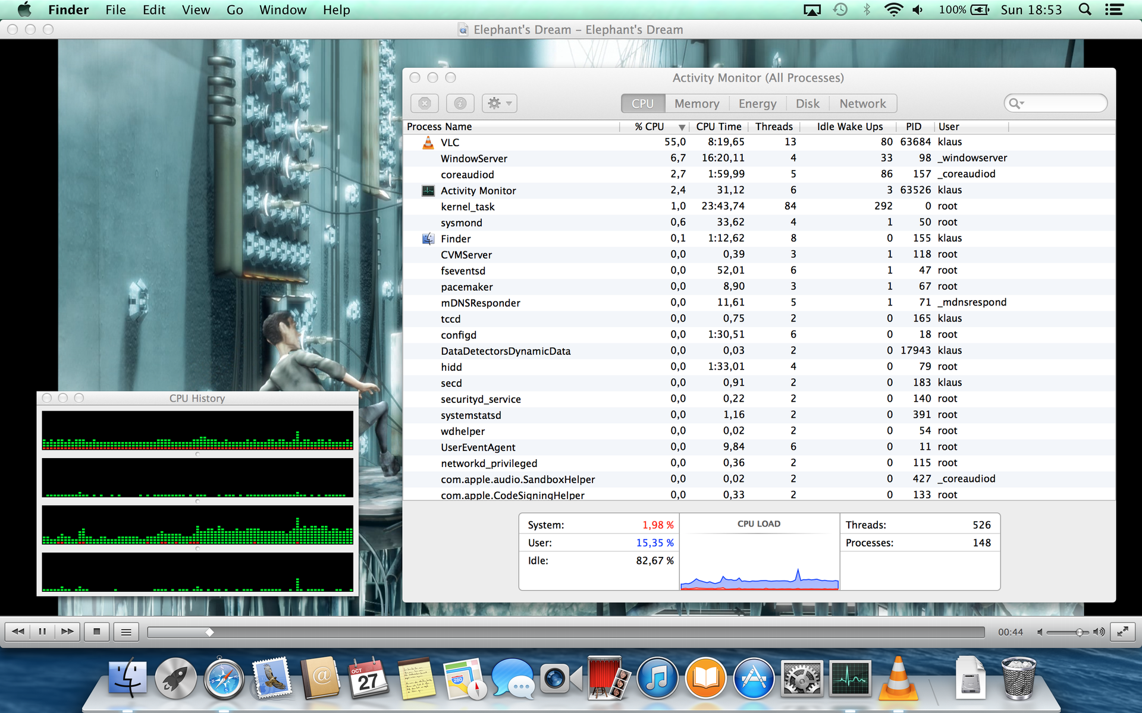Switch to the Memory tab

pyautogui.click(x=697, y=103)
